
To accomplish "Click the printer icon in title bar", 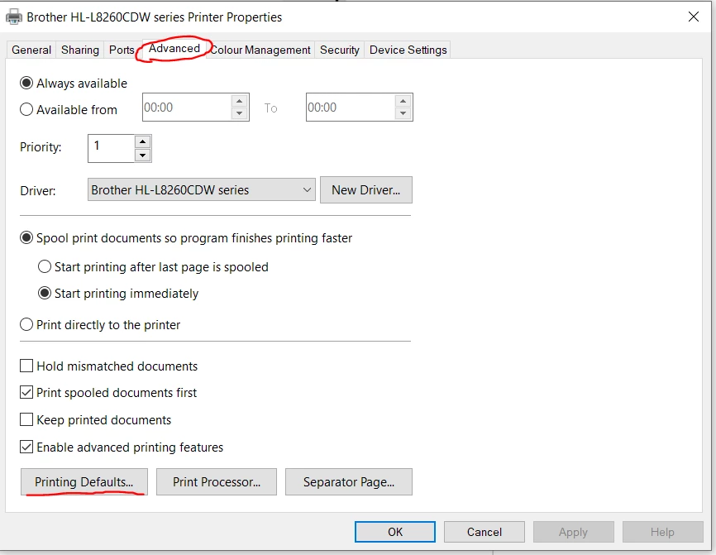I will (x=14, y=17).
